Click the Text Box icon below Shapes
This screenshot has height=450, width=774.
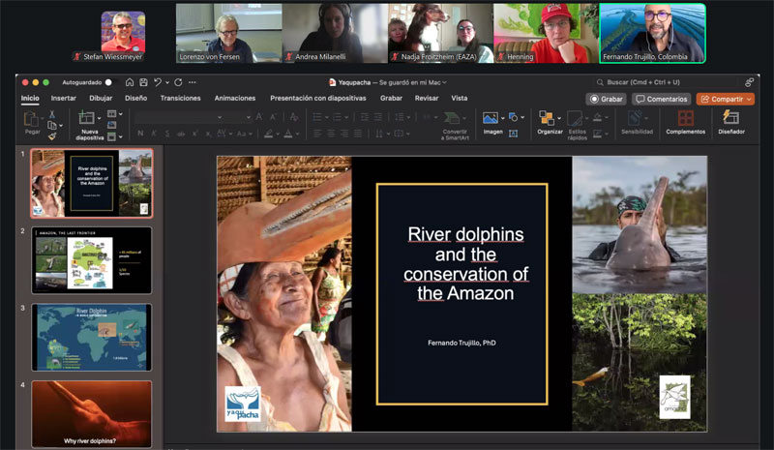[514, 134]
